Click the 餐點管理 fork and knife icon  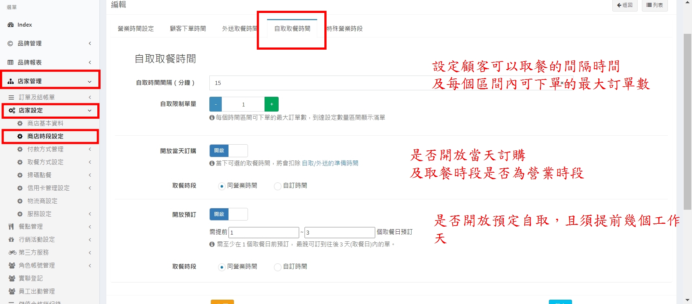pyautogui.click(x=11, y=227)
